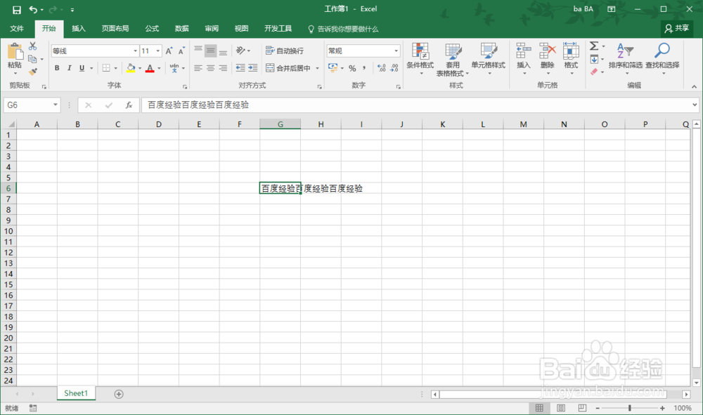Increase decimal places

pyautogui.click(x=382, y=68)
